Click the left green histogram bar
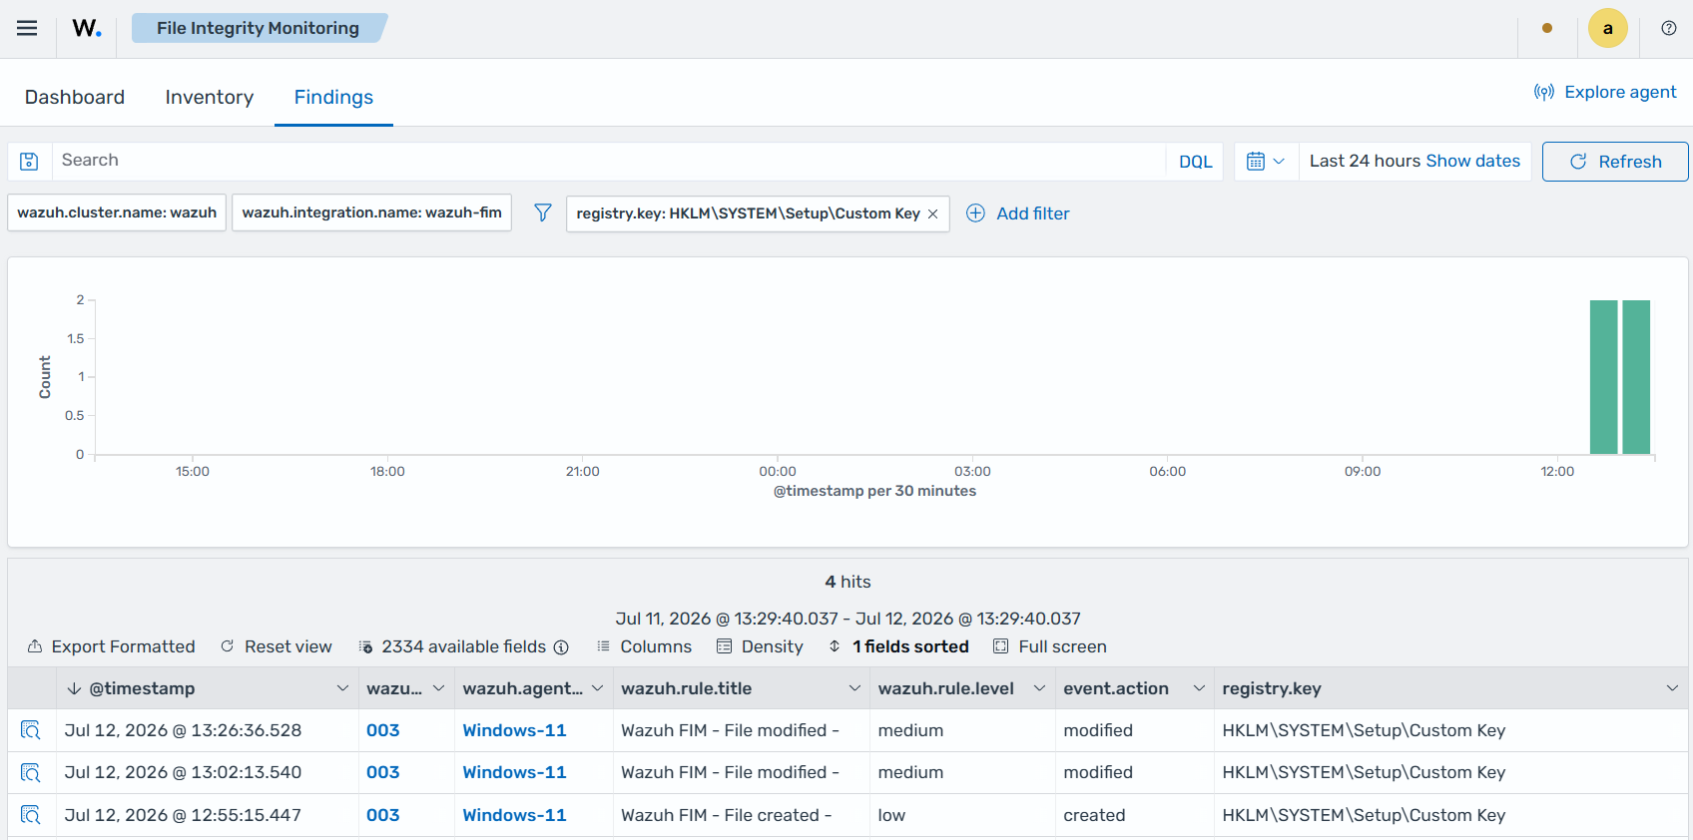 click(1603, 377)
